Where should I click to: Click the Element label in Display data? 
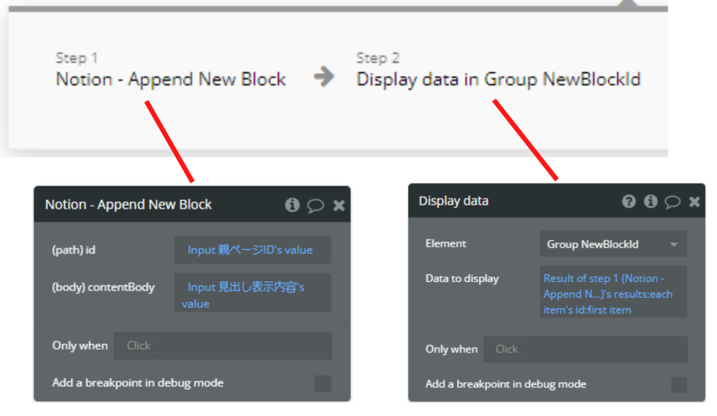pyautogui.click(x=446, y=244)
